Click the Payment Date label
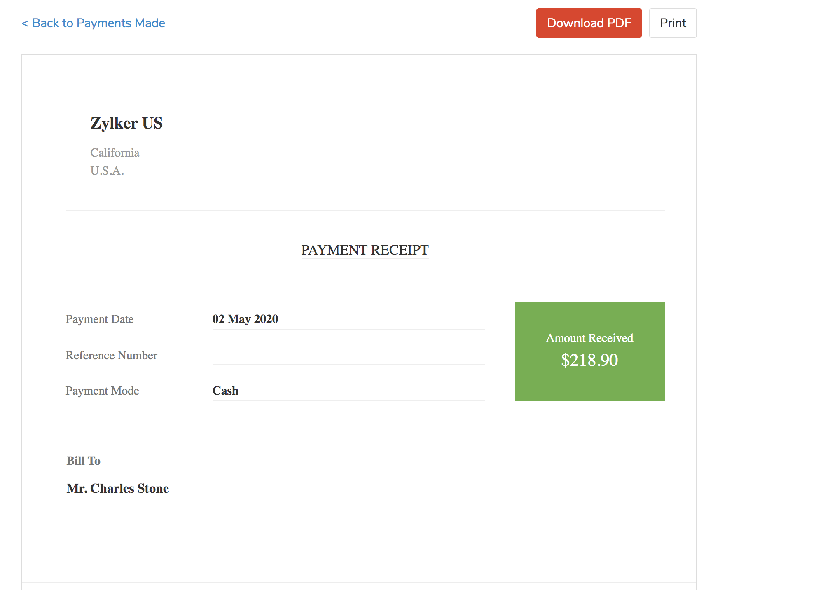The image size is (823, 590). pyautogui.click(x=99, y=319)
